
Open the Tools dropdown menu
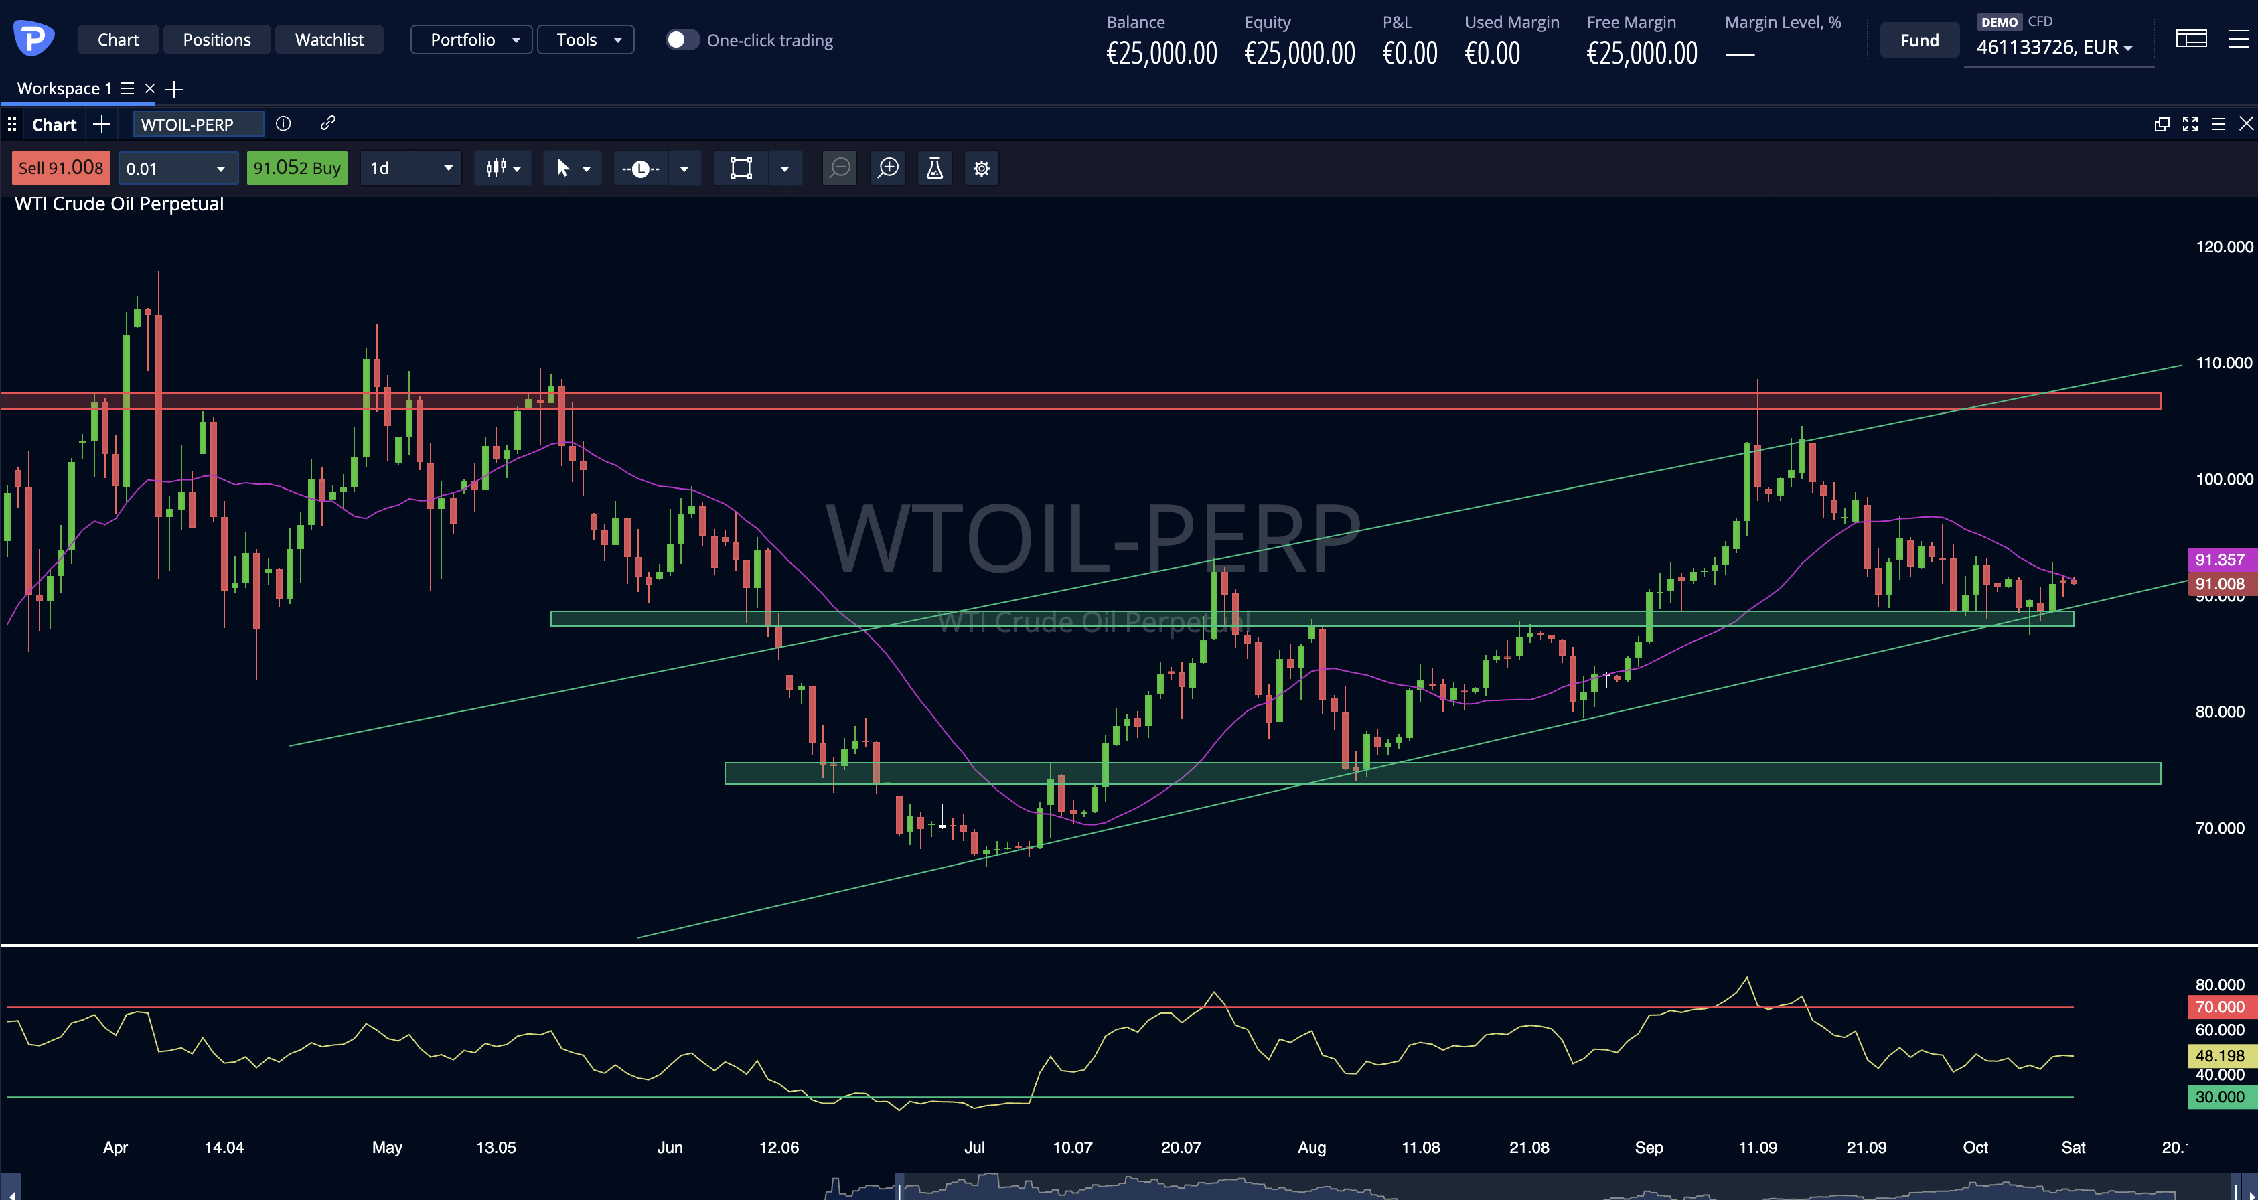[x=585, y=40]
